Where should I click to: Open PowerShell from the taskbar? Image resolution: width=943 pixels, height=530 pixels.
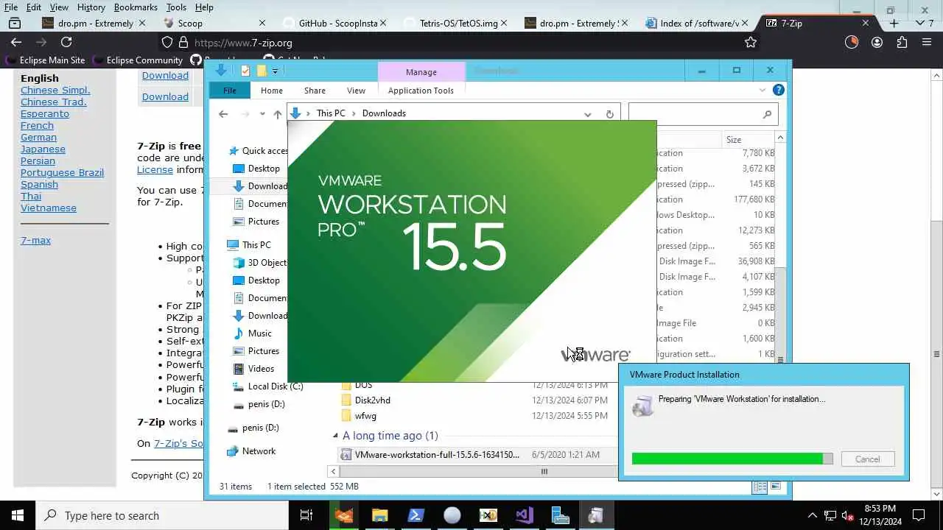coord(416,515)
